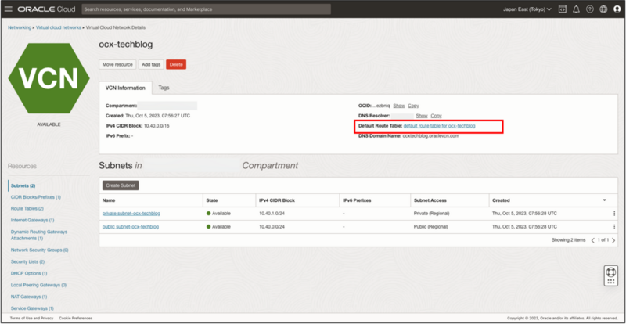626x324 pixels.
Task: Open public subnet-ocx-techblog link
Action: pyautogui.click(x=131, y=226)
